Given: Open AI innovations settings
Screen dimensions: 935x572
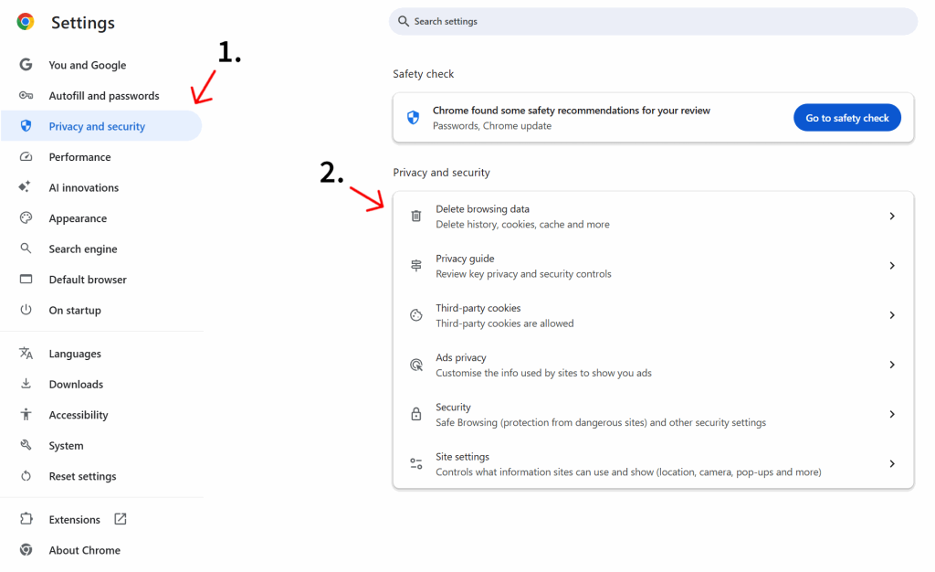Looking at the screenshot, I should (x=83, y=187).
